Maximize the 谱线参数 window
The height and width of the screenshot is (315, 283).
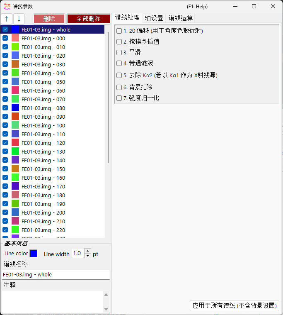pyautogui.click(x=254, y=6)
